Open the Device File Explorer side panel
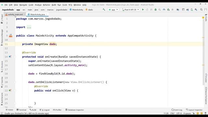The width and height of the screenshot is (208, 117). coord(206,96)
